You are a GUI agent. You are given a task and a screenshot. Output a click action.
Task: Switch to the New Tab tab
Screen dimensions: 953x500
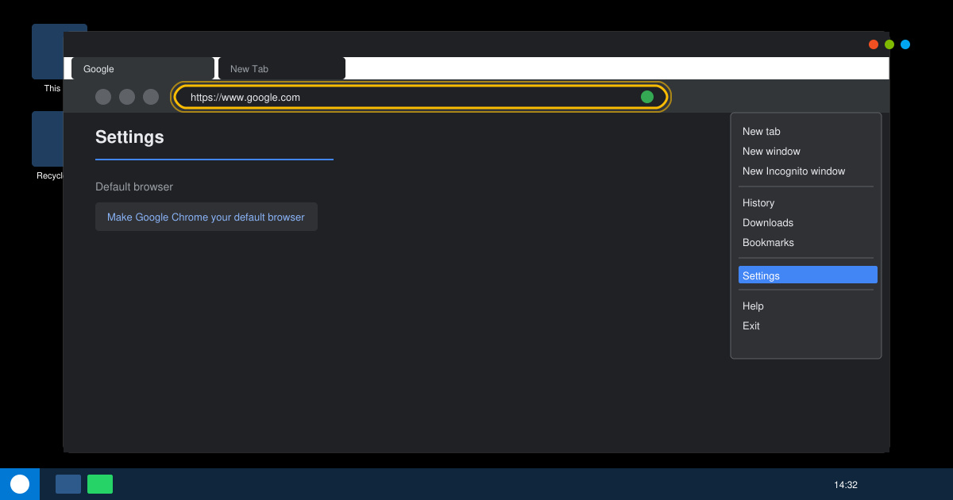[282, 68]
